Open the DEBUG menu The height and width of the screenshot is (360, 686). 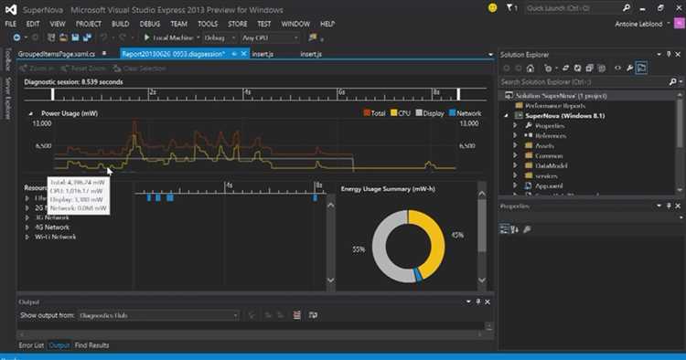tap(150, 24)
